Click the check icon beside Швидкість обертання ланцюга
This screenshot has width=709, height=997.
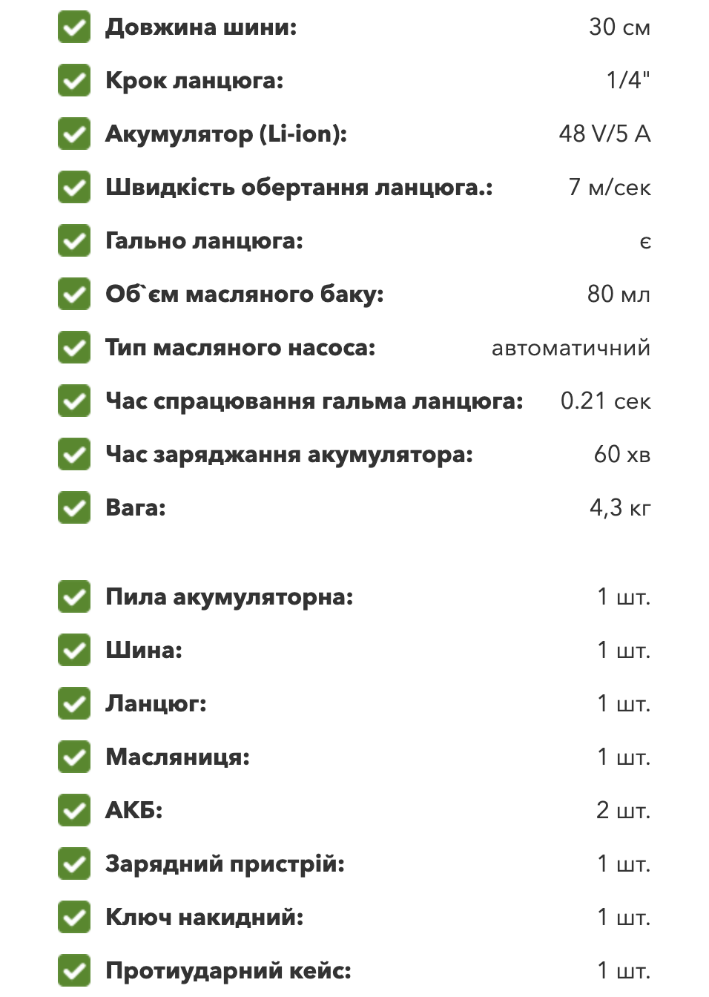click(x=74, y=188)
